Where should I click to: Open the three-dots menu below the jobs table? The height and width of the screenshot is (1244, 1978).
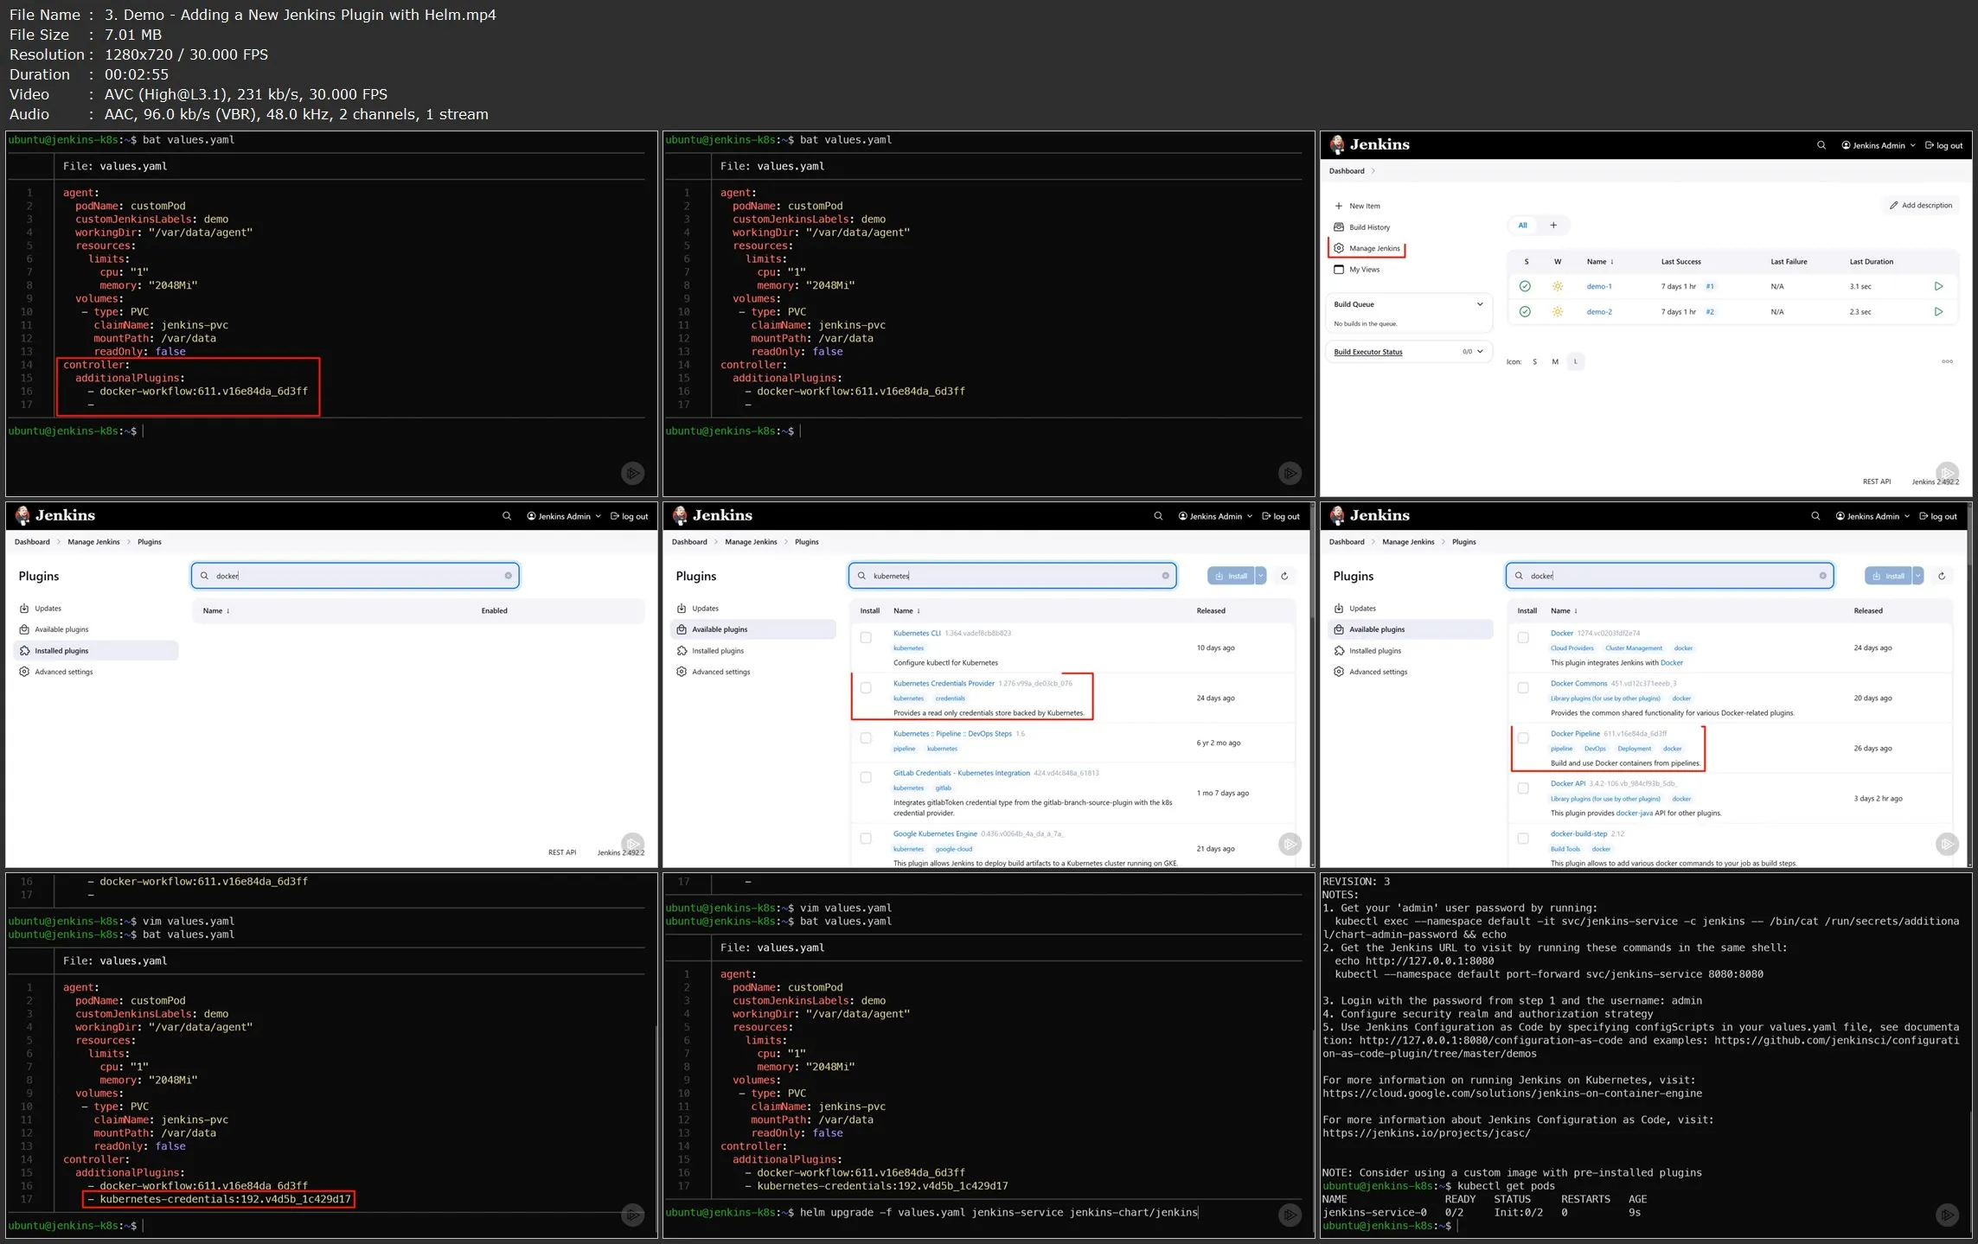[1947, 361]
